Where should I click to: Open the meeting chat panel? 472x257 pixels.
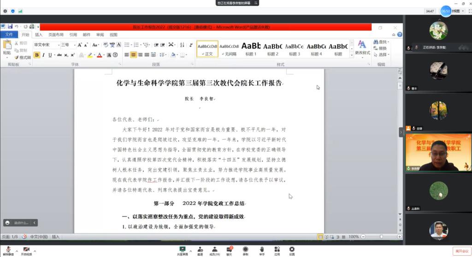click(229, 250)
